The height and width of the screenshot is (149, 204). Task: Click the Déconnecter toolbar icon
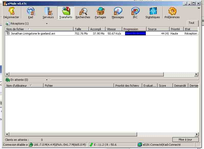tap(11, 13)
